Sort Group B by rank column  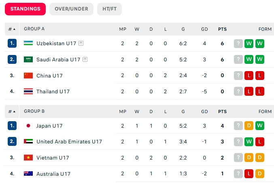point(12,111)
